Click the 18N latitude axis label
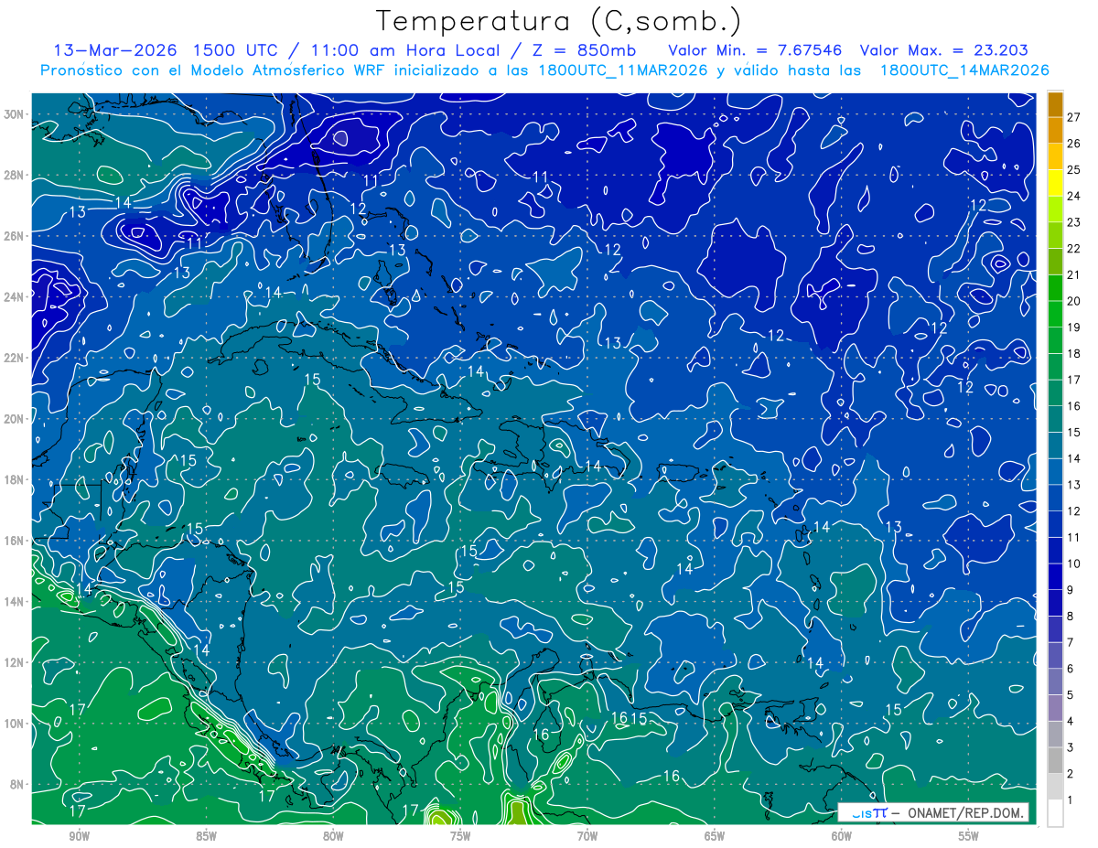Image resolution: width=1098 pixels, height=848 pixels. (14, 479)
